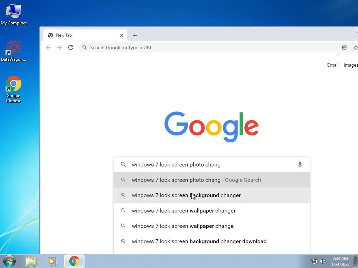Screen dimensions: 358x268
Task: Open the DataWagon desktop shortcut
Action: [14, 51]
